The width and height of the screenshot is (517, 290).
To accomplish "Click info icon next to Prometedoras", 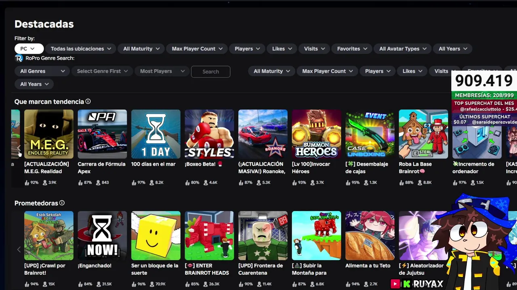I will tap(62, 203).
